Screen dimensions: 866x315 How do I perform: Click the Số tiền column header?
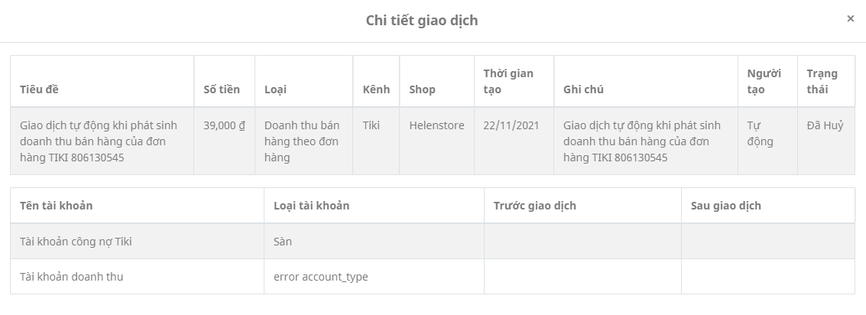[x=222, y=89]
